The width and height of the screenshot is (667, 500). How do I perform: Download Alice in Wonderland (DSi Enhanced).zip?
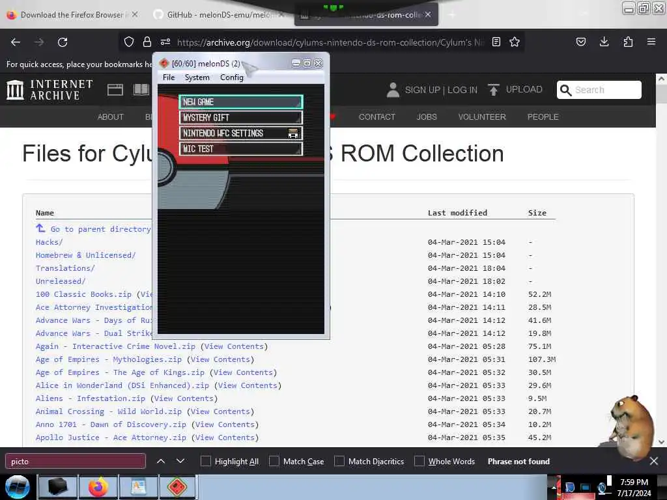(x=122, y=385)
